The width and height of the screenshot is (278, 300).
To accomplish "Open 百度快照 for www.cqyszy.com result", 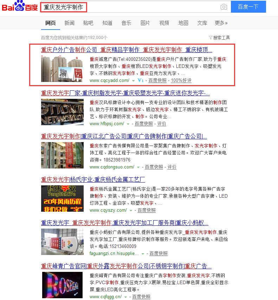I will point(147,210).
